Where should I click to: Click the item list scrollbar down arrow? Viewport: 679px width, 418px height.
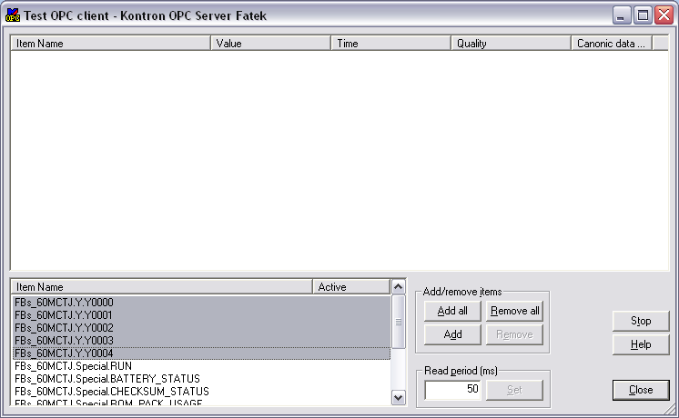[398, 397]
